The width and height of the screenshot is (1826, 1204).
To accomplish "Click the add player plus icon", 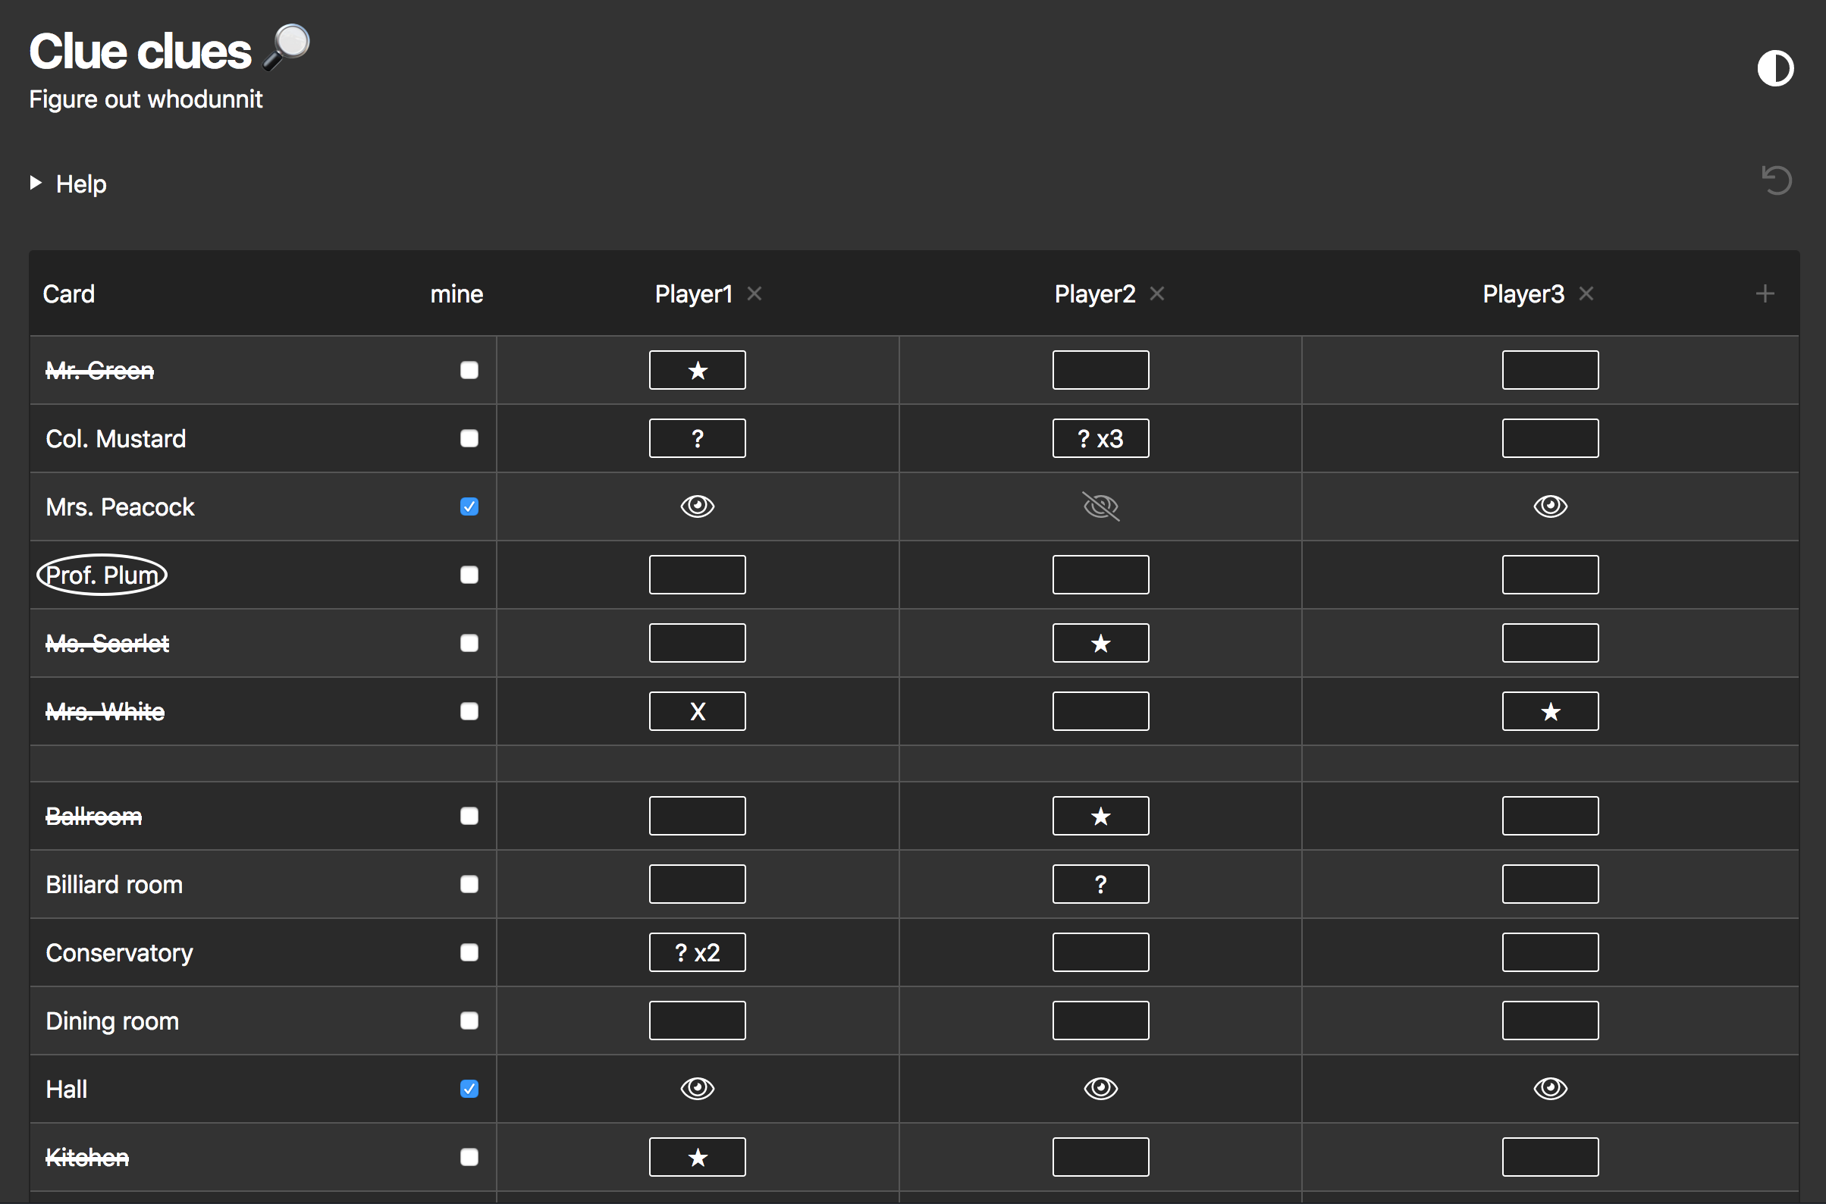I will (x=1765, y=293).
